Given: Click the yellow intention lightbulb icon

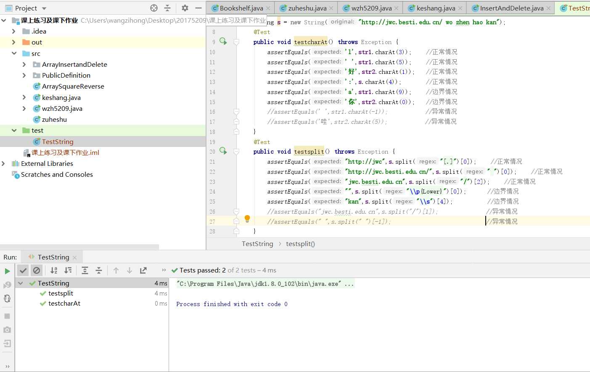Looking at the screenshot, I should click(247, 219).
